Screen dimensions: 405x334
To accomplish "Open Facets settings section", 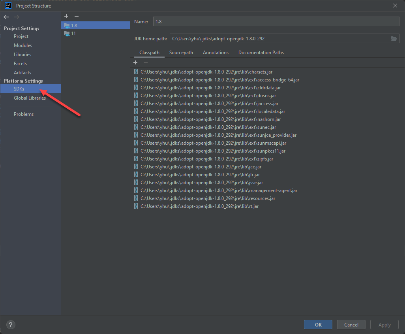I will point(21,63).
